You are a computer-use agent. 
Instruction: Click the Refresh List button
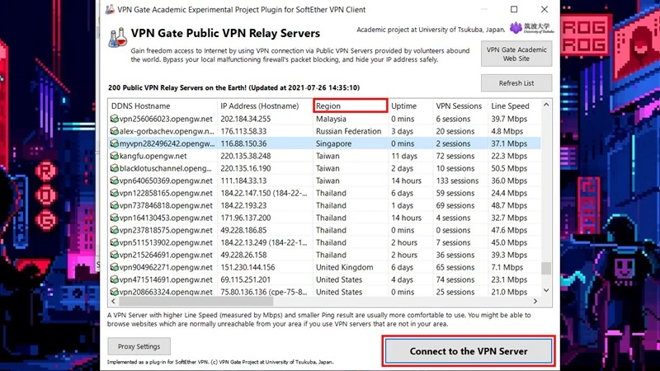[x=516, y=83]
